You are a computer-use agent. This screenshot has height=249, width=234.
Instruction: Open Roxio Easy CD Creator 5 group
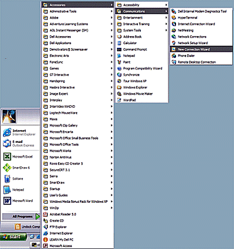point(78,164)
